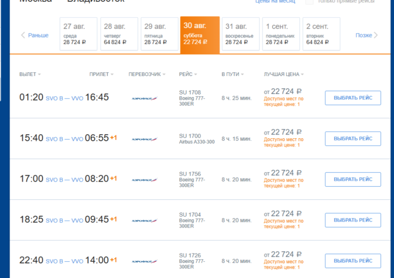Select the 31 авг. воскресенье date tab
The height and width of the screenshot is (278, 394).
pyautogui.click(x=241, y=34)
